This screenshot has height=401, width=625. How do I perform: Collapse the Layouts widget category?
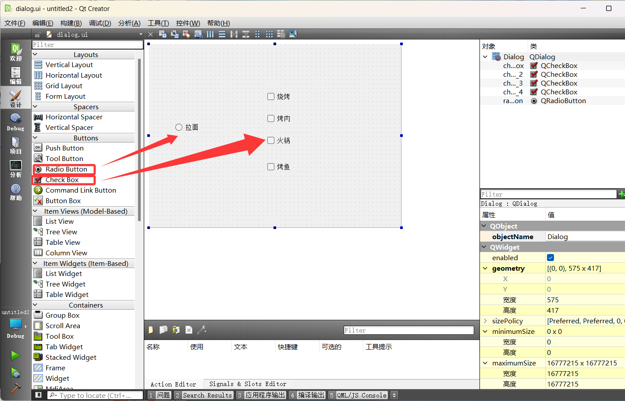pos(36,54)
